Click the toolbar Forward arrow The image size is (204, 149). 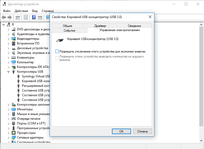(x=10, y=17)
